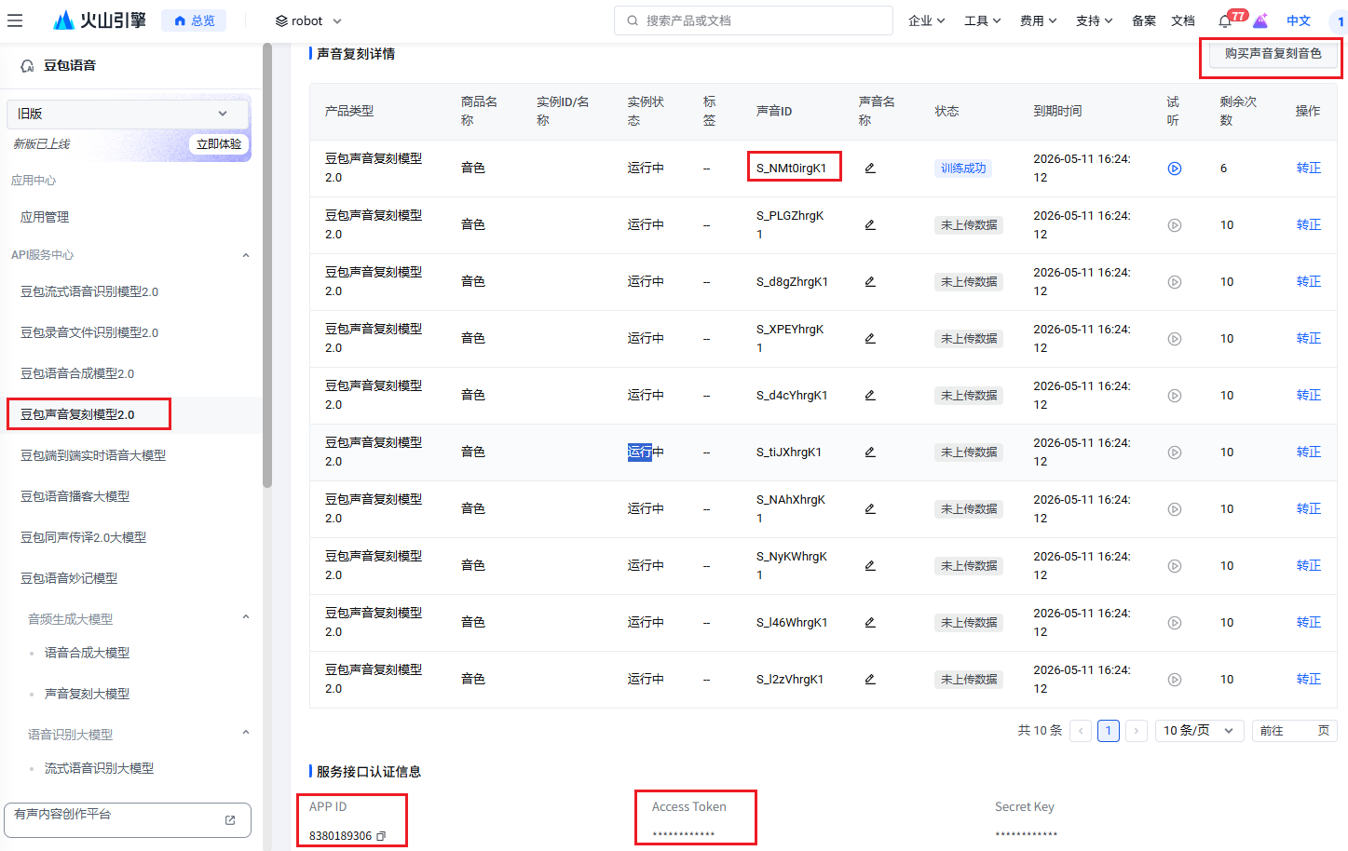Expand the 企业 top menu
The height and width of the screenshot is (851, 1348).
pos(927,20)
